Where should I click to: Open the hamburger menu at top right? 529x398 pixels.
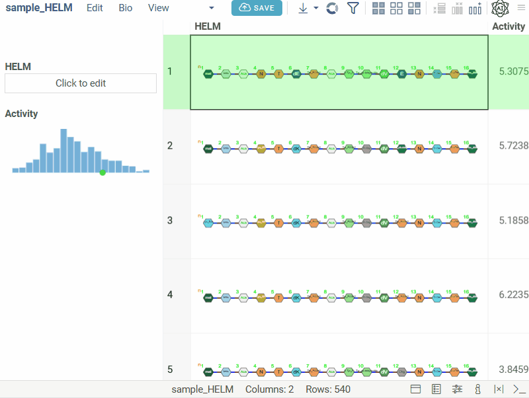coord(521,9)
